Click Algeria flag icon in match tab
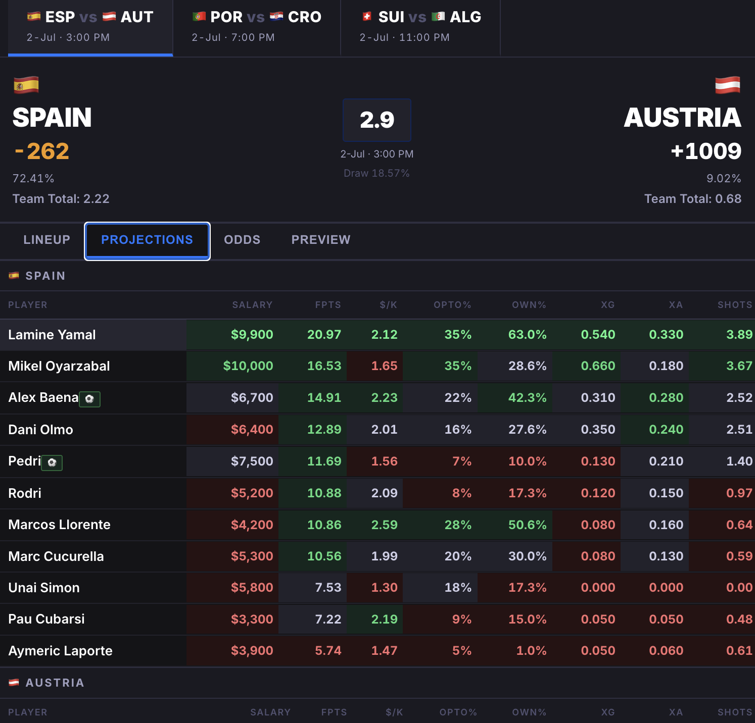 coord(438,17)
